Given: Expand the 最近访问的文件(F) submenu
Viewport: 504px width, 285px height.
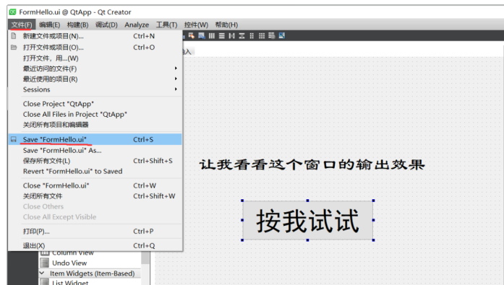Looking at the screenshot, I should (95, 69).
